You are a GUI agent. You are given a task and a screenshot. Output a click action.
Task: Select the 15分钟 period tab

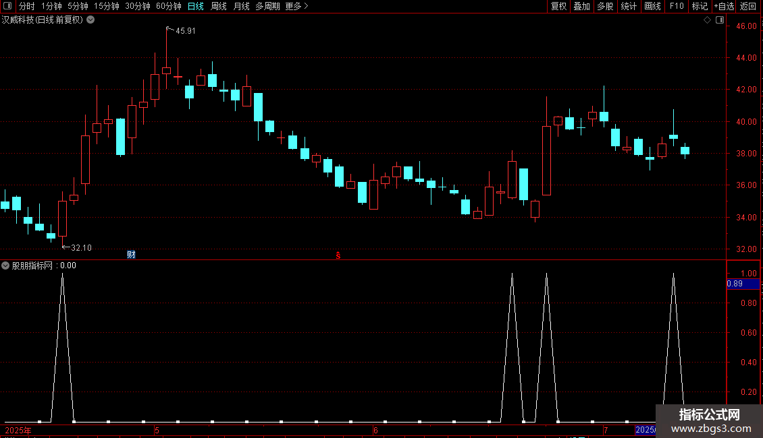pyautogui.click(x=106, y=6)
